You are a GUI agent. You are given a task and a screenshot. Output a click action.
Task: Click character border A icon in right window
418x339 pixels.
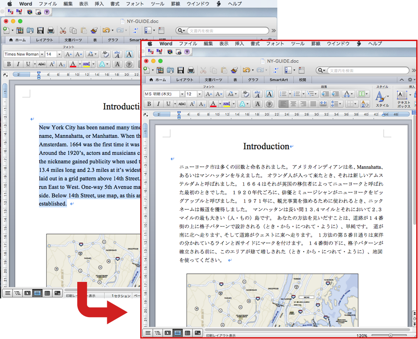[269, 94]
